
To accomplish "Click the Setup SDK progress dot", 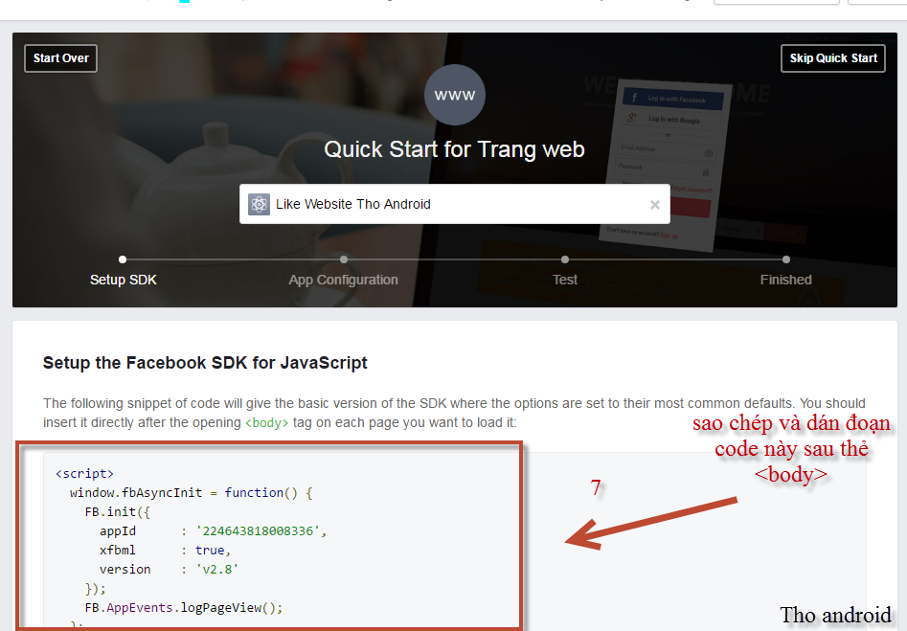I will click(x=123, y=259).
